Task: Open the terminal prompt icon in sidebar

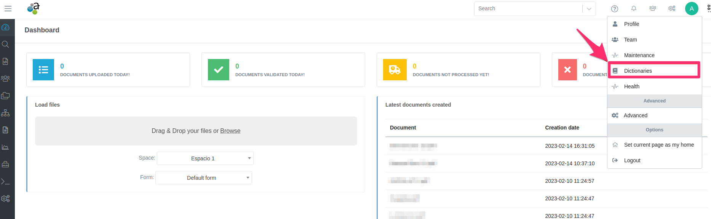Action: click(x=5, y=182)
